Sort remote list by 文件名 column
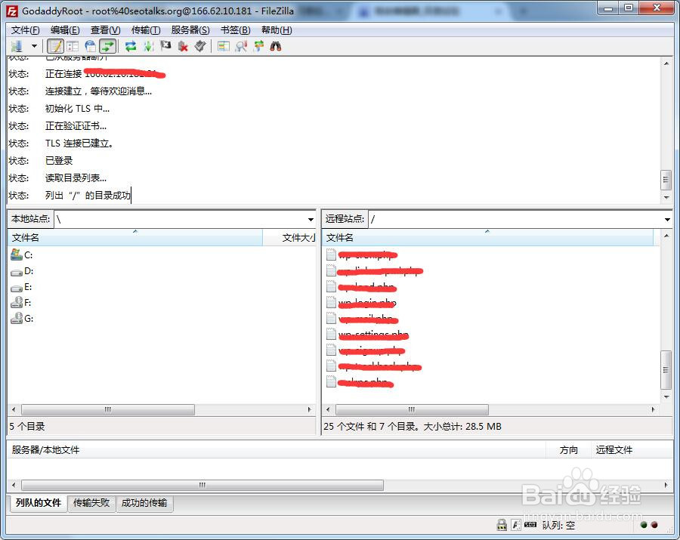 [x=488, y=237]
